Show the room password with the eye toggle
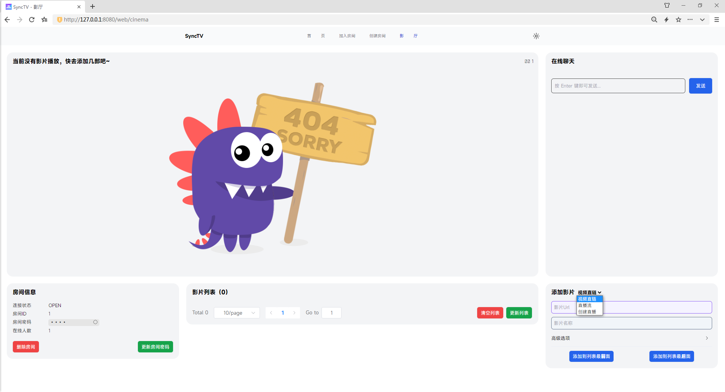 95,322
